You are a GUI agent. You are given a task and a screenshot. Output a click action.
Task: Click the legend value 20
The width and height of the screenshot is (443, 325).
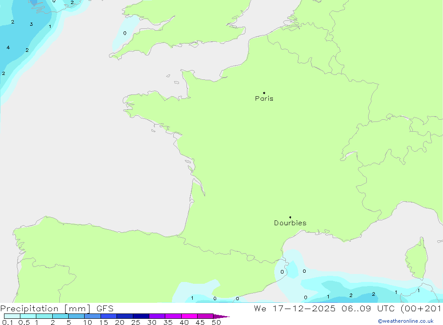tap(120, 322)
